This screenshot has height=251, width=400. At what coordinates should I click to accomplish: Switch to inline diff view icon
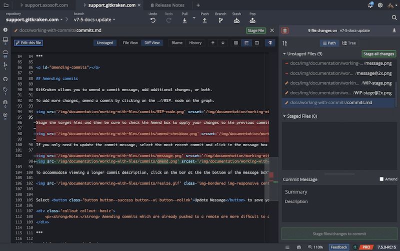point(246,43)
